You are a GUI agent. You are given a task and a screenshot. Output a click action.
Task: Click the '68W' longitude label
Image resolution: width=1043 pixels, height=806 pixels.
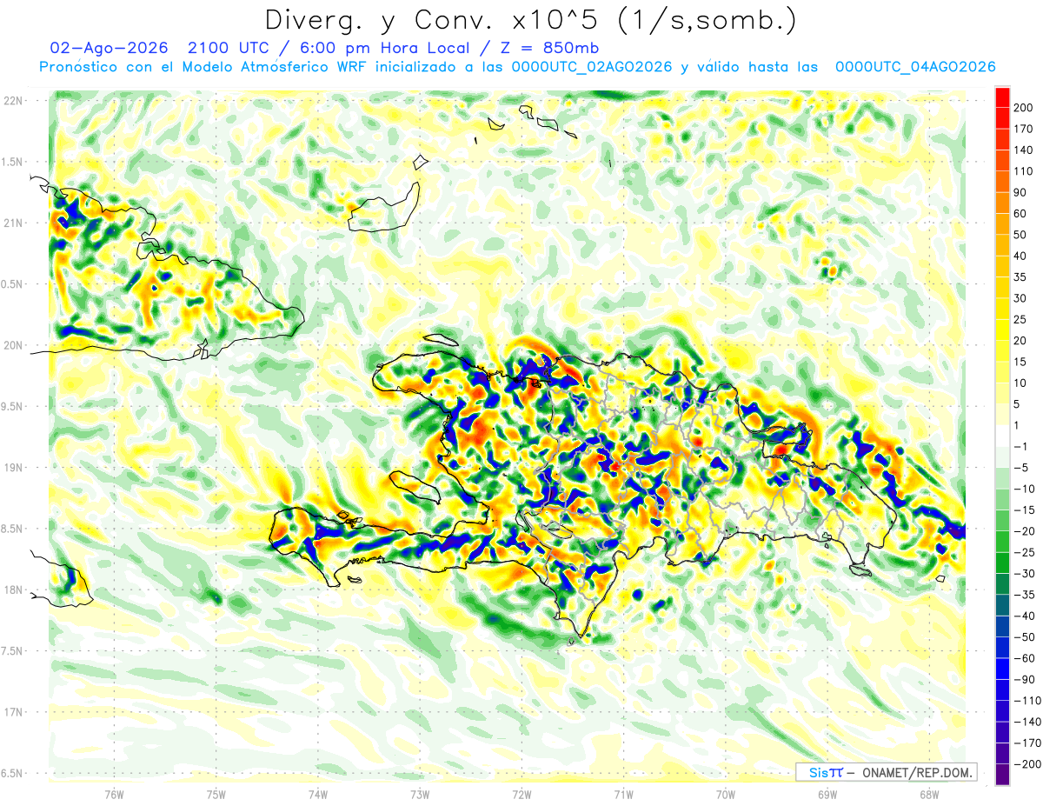(929, 795)
